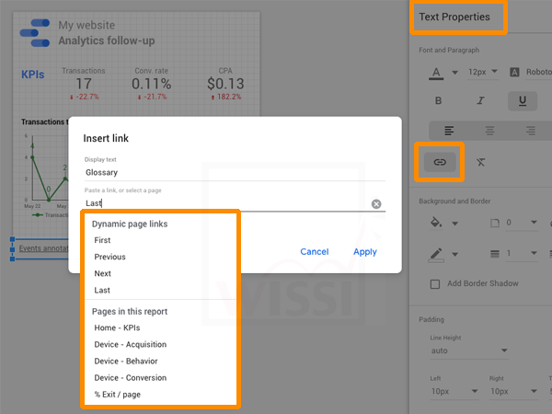This screenshot has height=414, width=552.
Task: Toggle bold text formatting
Action: (x=438, y=101)
